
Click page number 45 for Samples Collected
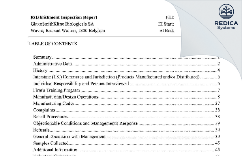[218, 143]
